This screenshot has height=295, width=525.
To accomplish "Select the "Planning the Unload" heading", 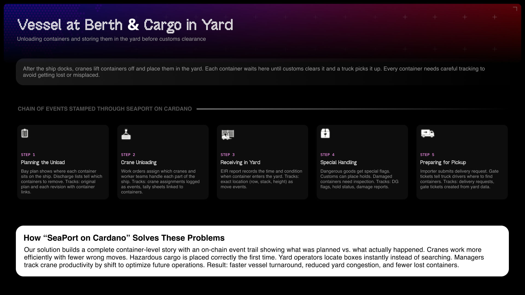I will coord(43,163).
